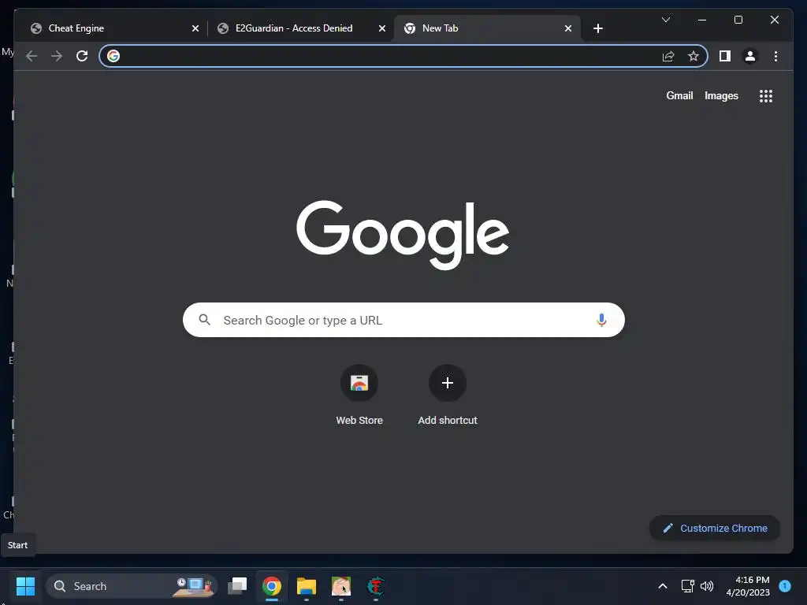The image size is (807, 605).
Task: Open the Windows Start menu
Action: pos(25,586)
